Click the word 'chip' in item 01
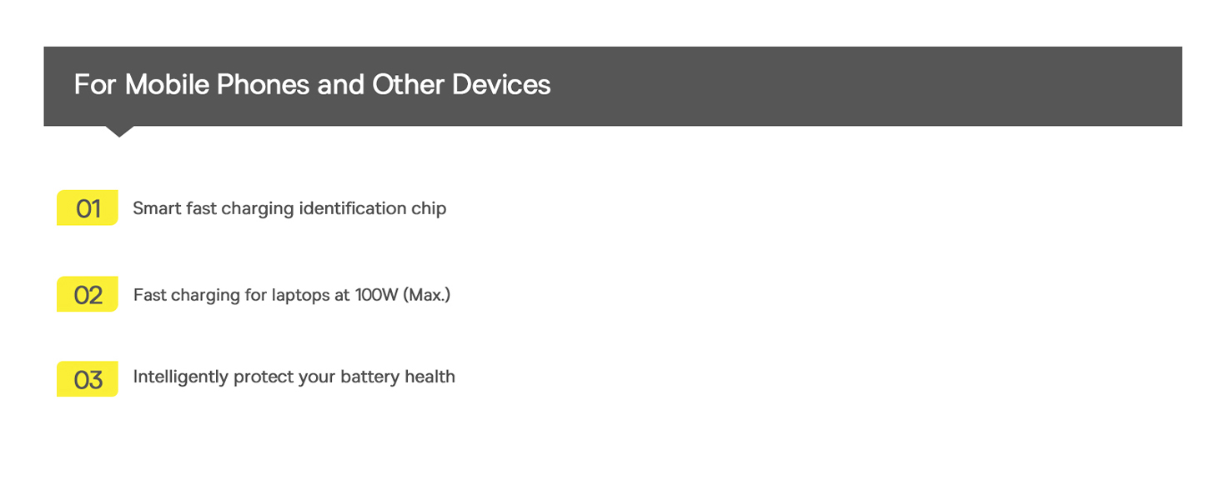The height and width of the screenshot is (500, 1221). pyautogui.click(x=429, y=209)
